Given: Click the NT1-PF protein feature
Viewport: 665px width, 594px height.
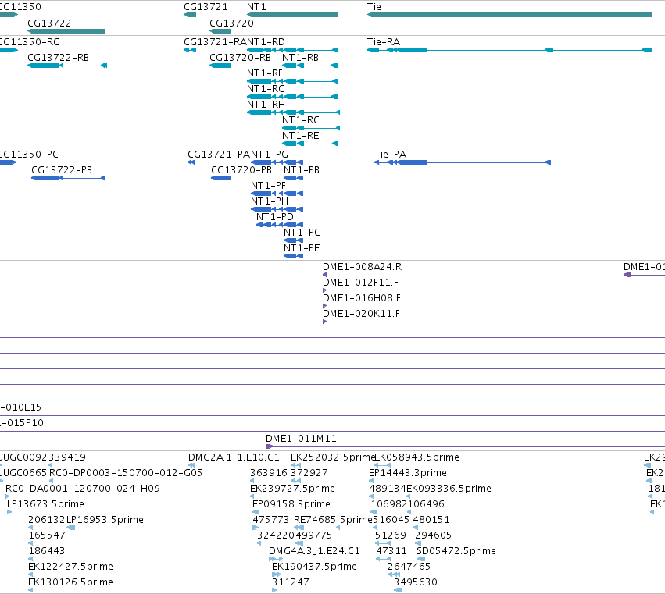Looking at the screenshot, I should coord(277,194).
